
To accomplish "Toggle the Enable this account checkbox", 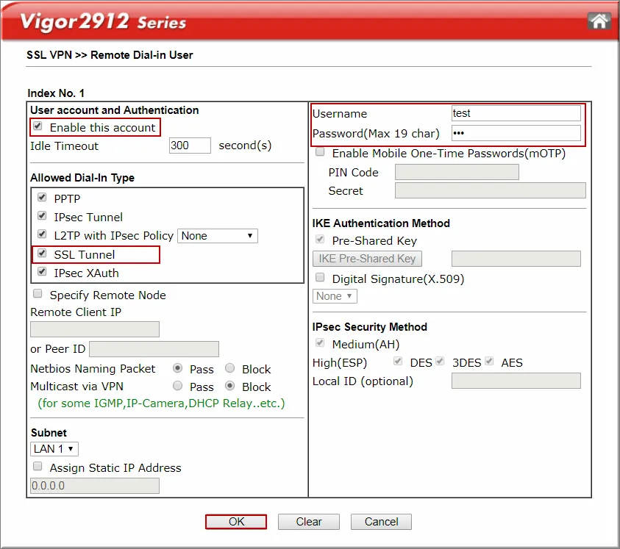I will coord(37,127).
